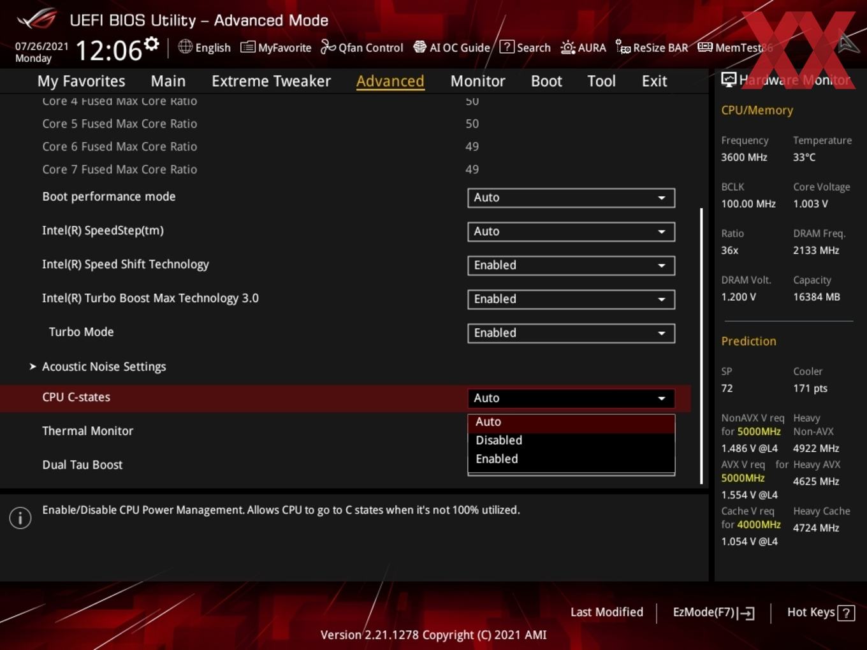Open AURA lighting icon

567,47
